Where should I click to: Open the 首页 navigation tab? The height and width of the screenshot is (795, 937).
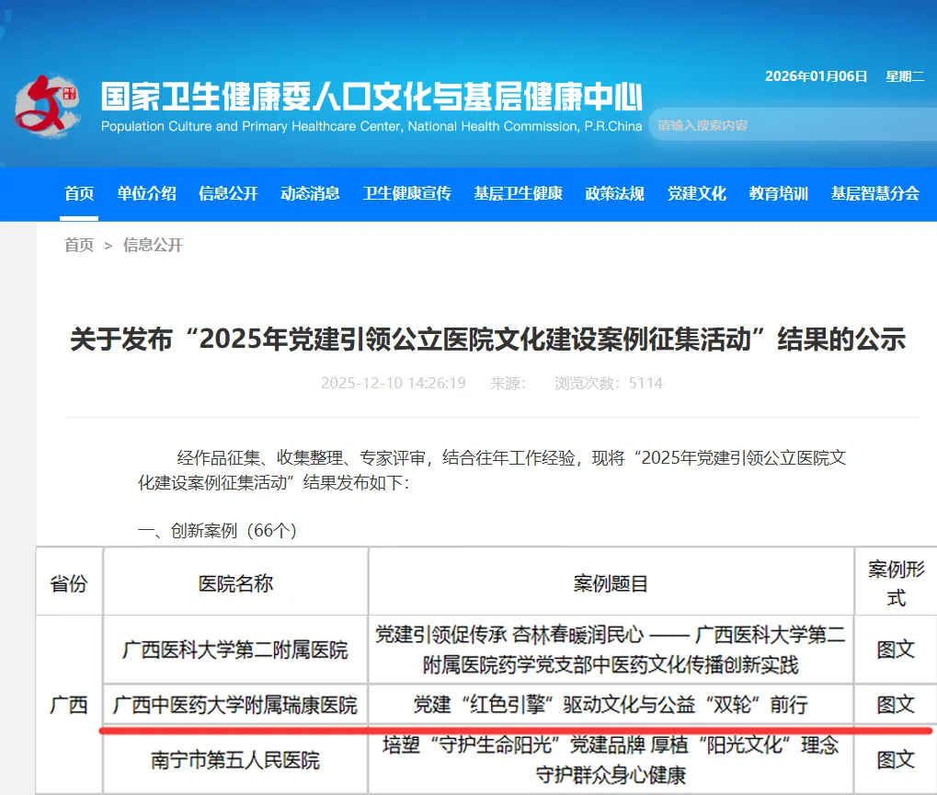[x=77, y=194]
